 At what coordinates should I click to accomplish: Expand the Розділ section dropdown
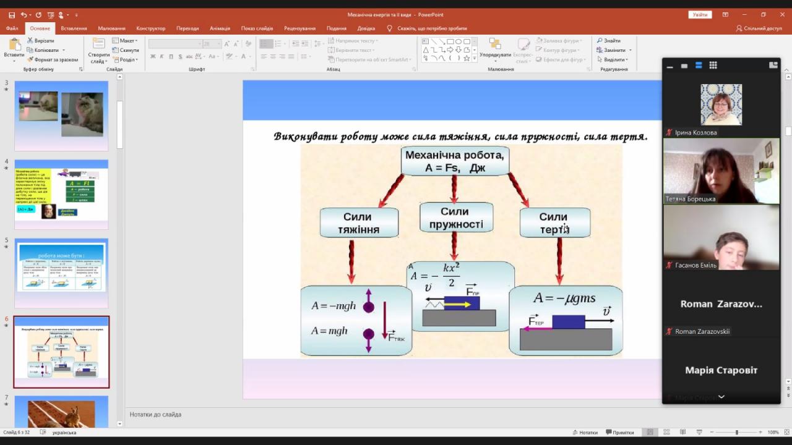tap(127, 60)
